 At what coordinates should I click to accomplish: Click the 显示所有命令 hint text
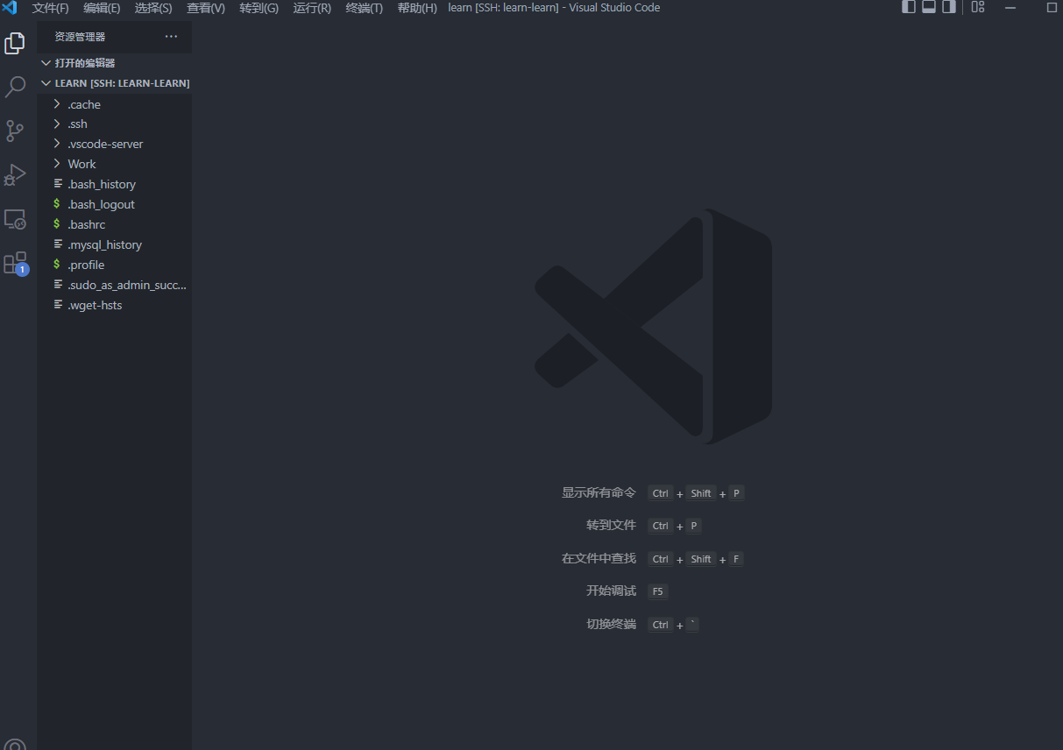pyautogui.click(x=599, y=492)
